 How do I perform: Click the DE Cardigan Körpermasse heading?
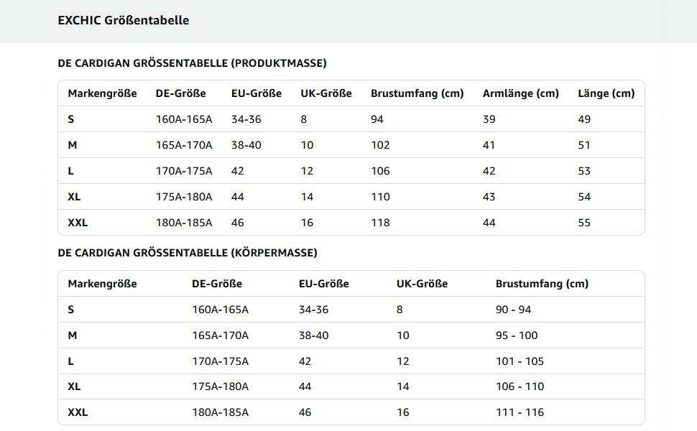pos(188,253)
